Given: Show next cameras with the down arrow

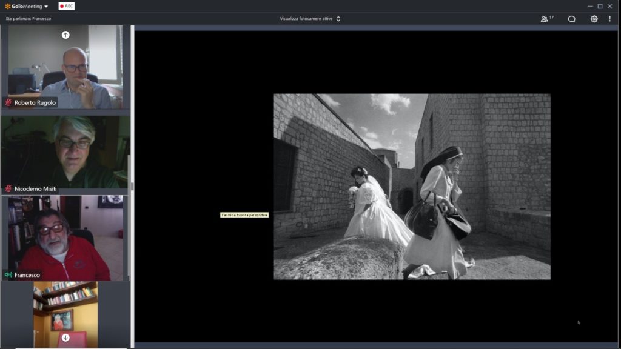Looking at the screenshot, I should point(65,337).
